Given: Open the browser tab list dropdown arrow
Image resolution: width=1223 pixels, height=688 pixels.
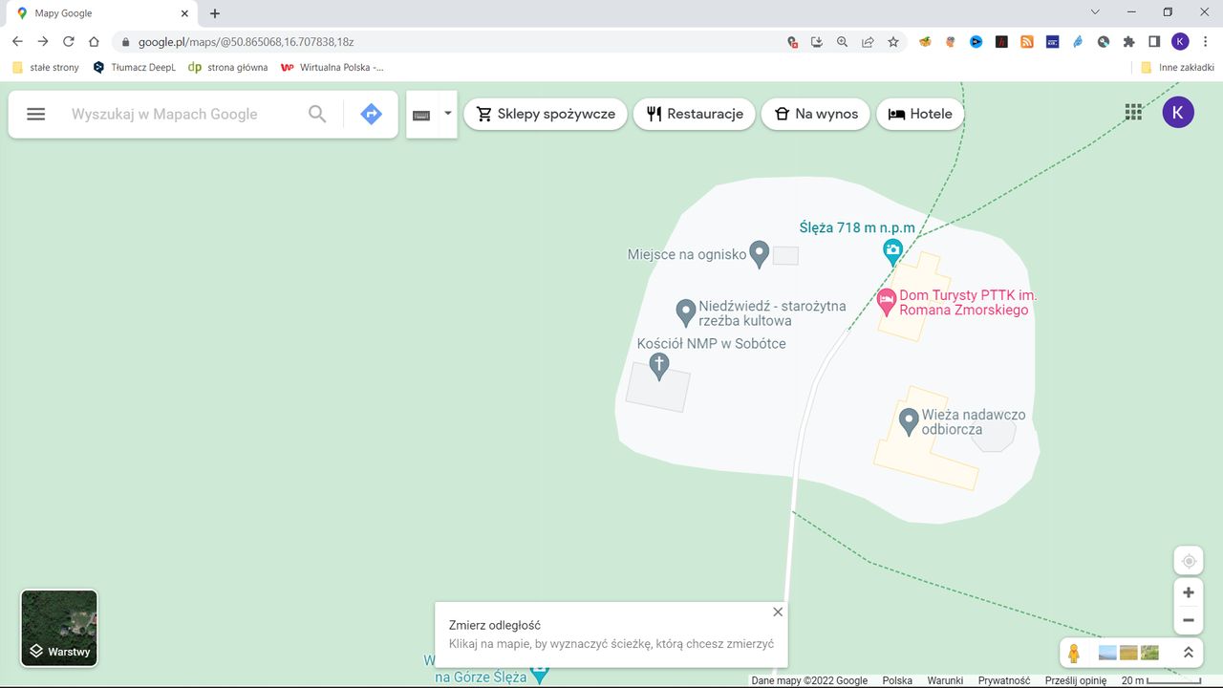Looking at the screenshot, I should [x=1095, y=12].
